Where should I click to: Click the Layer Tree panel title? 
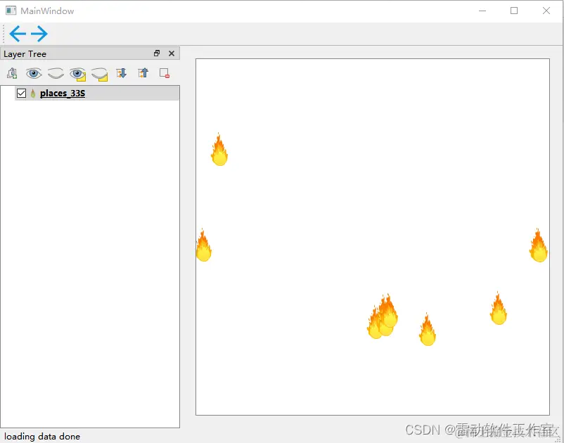coord(25,54)
